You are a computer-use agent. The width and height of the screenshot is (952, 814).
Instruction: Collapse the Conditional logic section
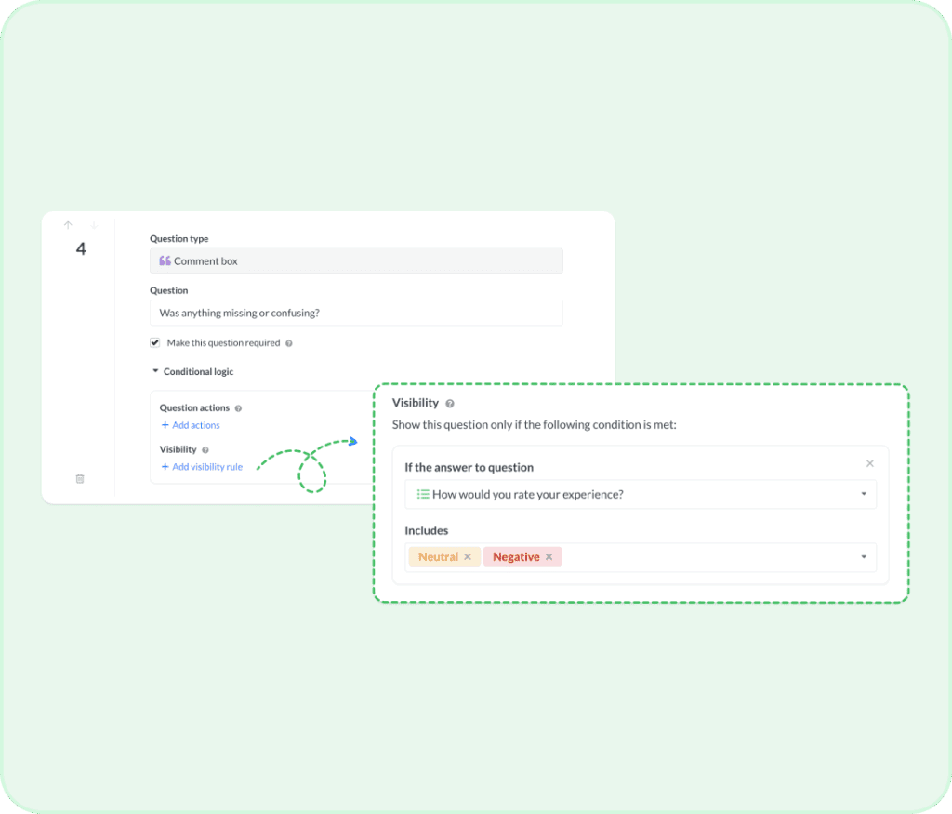155,371
